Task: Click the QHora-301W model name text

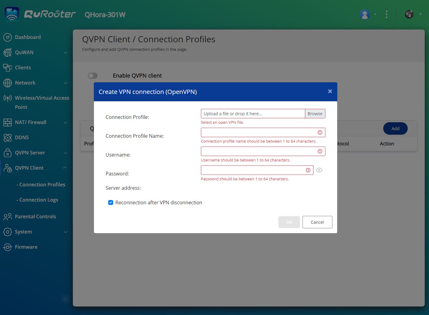Action: [x=105, y=15]
